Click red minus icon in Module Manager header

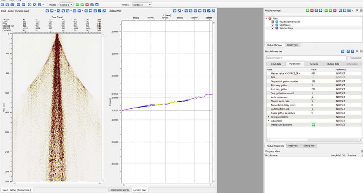(x=312, y=10)
